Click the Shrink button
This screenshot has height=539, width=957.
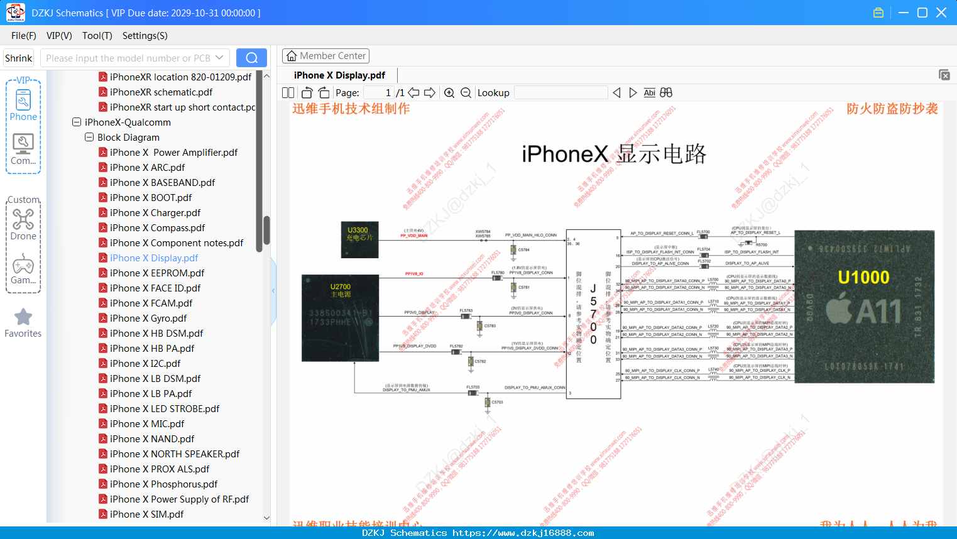[18, 58]
